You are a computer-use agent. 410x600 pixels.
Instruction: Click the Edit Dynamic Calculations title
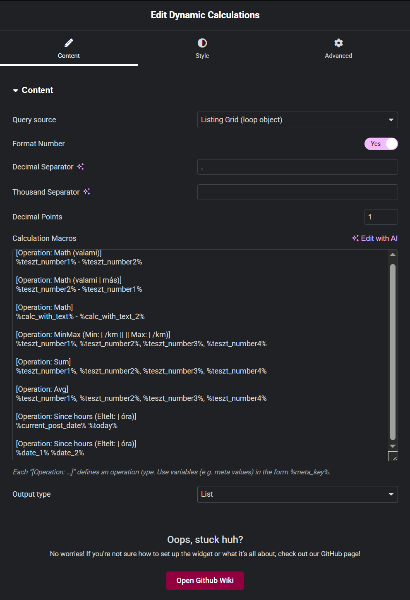[205, 15]
